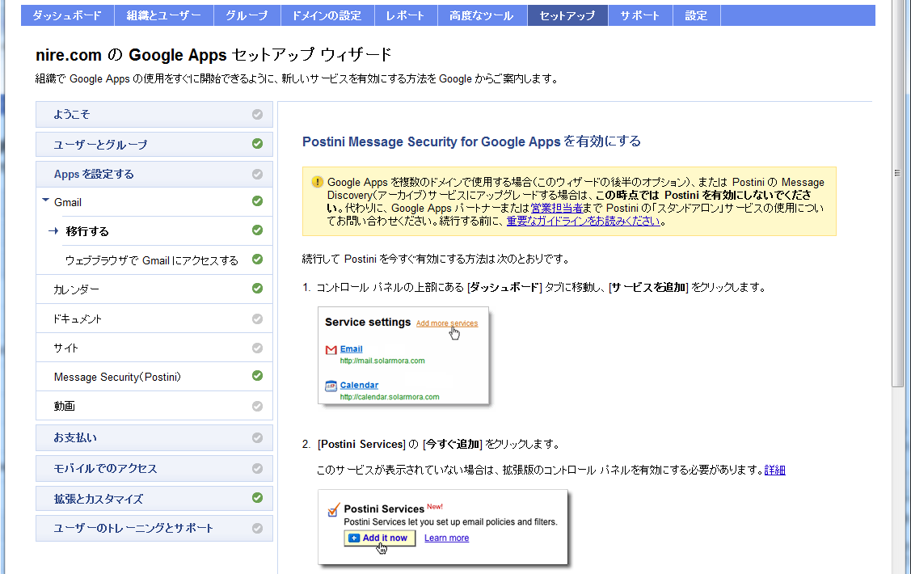Click green check icon in Gmail row
Viewport: 911px width, 574px height.
[257, 201]
